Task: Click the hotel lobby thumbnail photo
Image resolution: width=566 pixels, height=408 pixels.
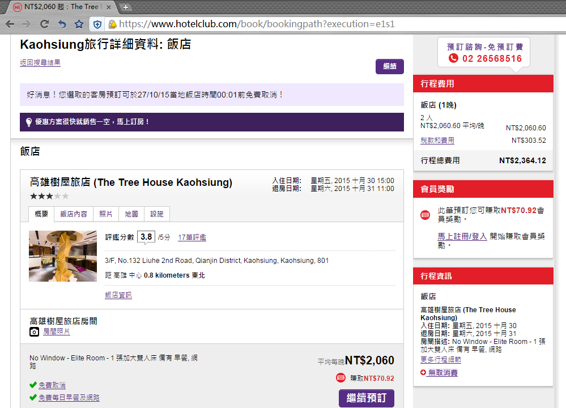Action: click(63, 256)
